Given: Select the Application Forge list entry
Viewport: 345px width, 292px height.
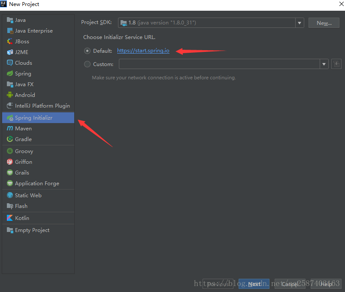Looking at the screenshot, I should point(38,183).
